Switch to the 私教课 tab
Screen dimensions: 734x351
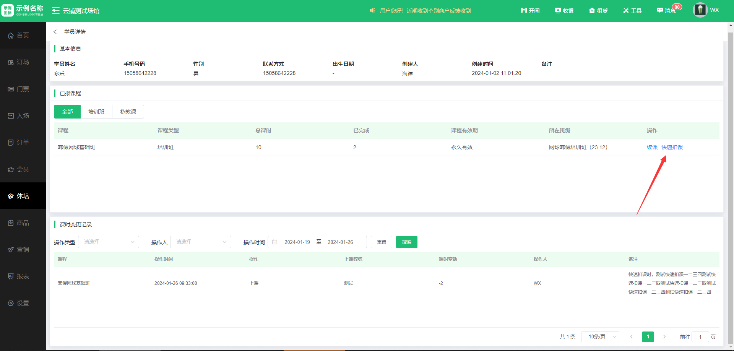pos(128,112)
